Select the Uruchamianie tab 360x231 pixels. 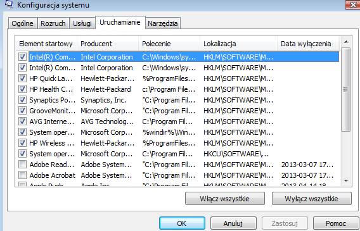[x=120, y=22]
